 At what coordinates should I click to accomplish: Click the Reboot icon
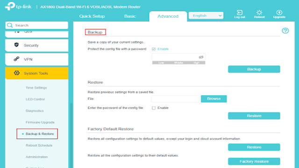click(x=259, y=13)
